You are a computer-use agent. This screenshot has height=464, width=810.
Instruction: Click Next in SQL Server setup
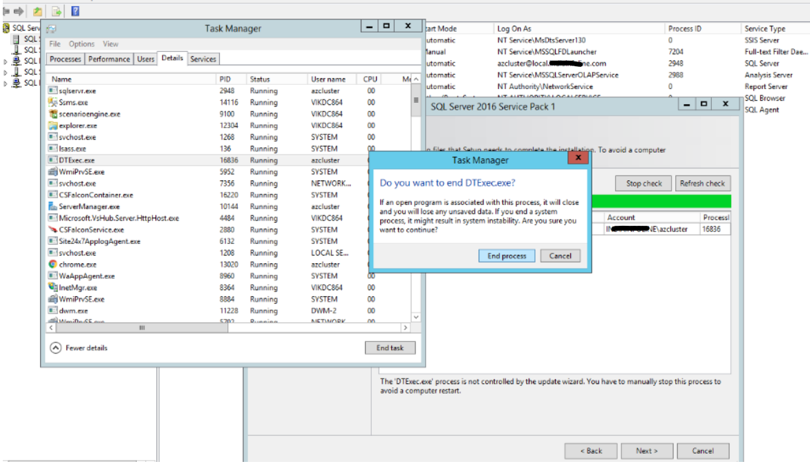[647, 451]
